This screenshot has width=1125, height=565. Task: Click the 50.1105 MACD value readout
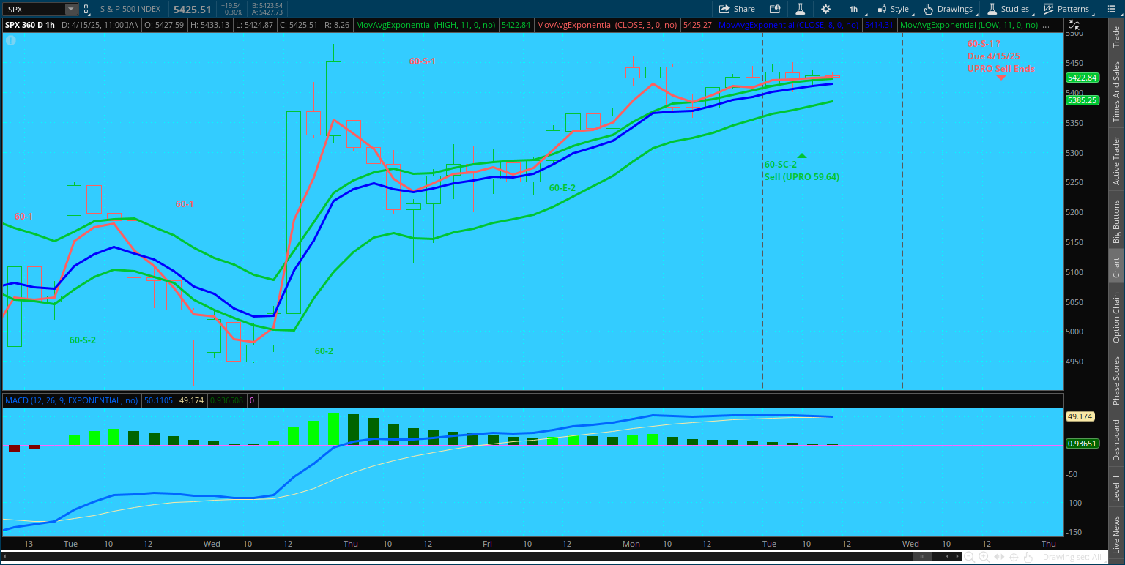coord(159,400)
